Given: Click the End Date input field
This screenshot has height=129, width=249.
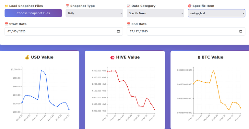Looking at the screenshot, I should [186, 31].
